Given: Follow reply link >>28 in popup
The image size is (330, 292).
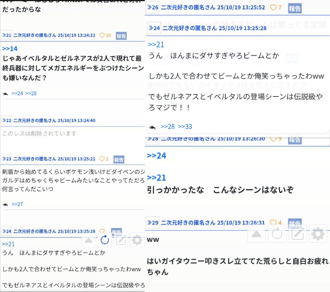Looking at the screenshot, I should (x=167, y=127).
